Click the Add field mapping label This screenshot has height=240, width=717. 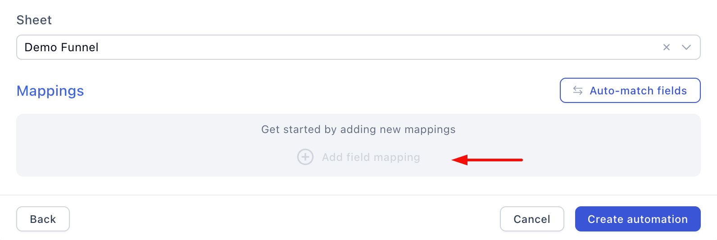pyautogui.click(x=371, y=157)
